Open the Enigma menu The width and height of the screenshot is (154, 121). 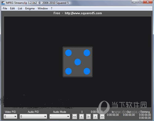coord(30,8)
